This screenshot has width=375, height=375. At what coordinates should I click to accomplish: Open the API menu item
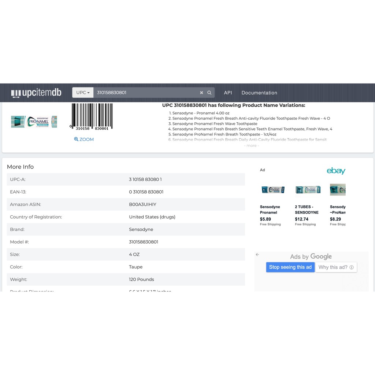[228, 93]
